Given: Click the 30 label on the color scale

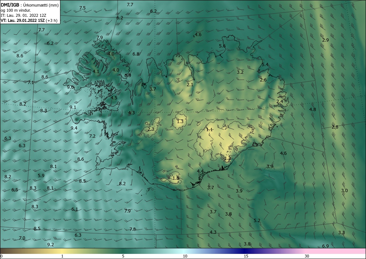Looking at the screenshot, I should pos(307,256).
